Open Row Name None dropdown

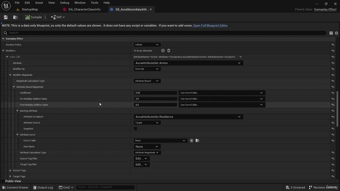tap(147, 146)
